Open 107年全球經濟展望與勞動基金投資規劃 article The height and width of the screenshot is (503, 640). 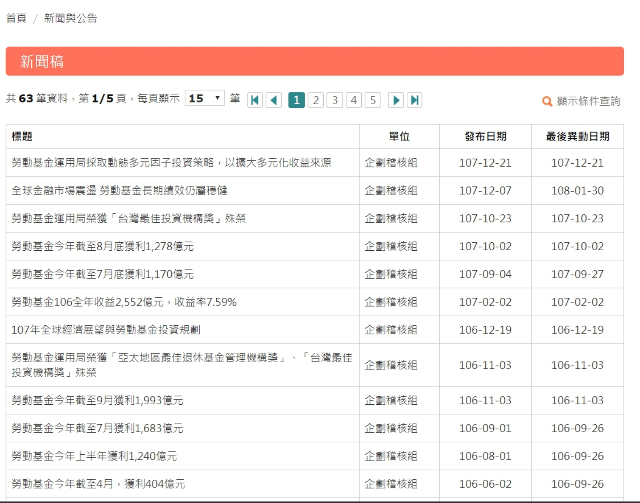pos(106,330)
